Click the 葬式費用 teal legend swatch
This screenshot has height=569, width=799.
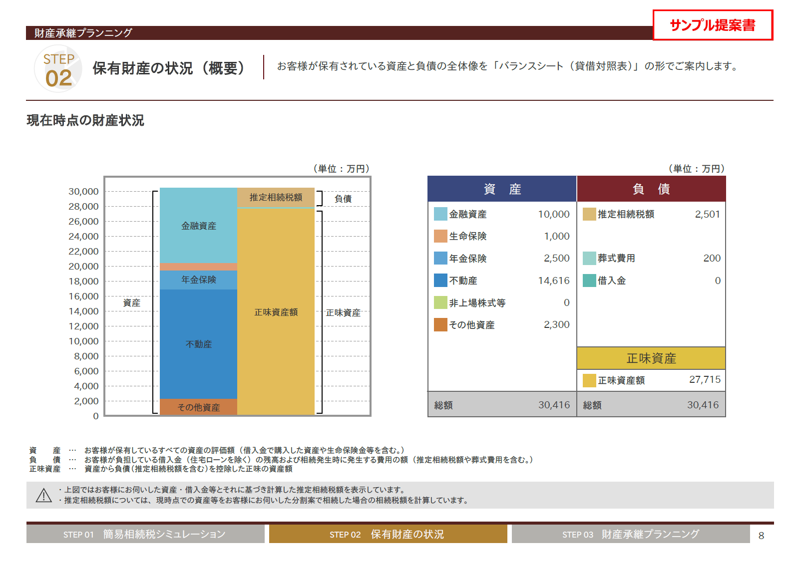click(x=589, y=258)
